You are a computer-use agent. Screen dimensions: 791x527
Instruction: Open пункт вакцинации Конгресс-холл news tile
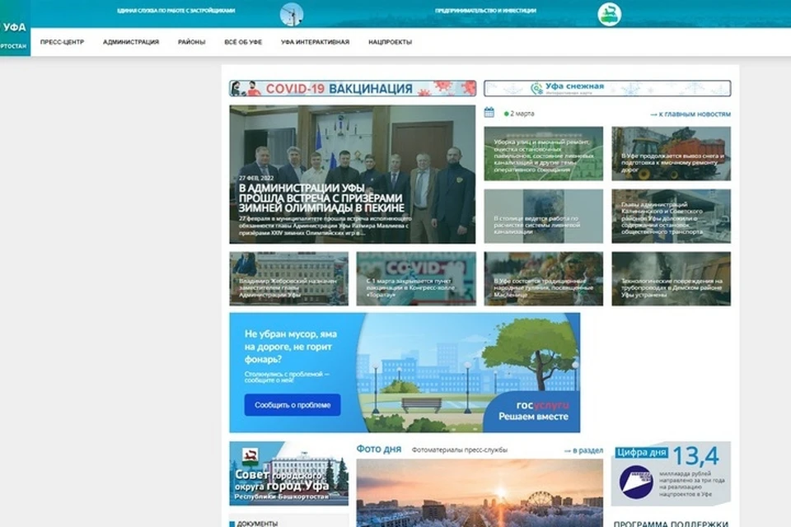click(416, 279)
